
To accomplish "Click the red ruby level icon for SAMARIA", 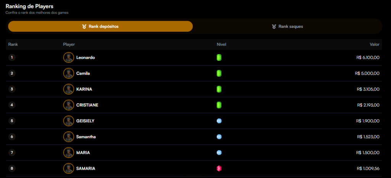I will coord(219,168).
